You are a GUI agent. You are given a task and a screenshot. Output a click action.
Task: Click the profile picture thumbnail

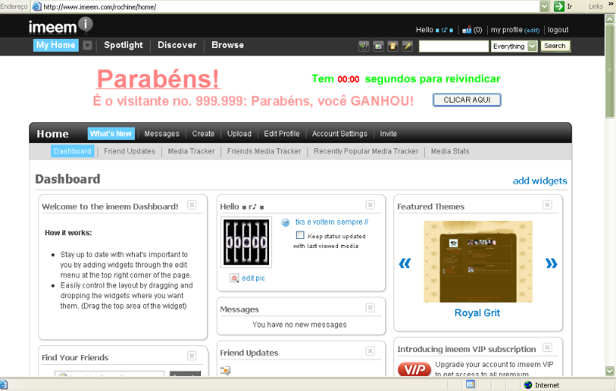coord(247,242)
